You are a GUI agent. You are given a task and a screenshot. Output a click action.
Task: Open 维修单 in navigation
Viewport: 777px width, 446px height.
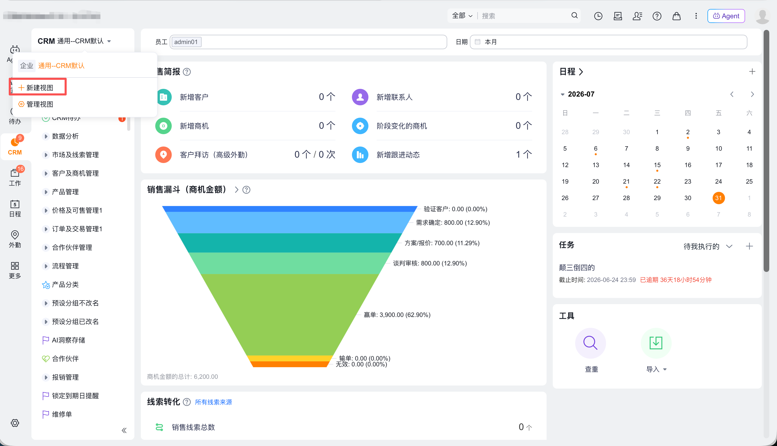click(62, 414)
